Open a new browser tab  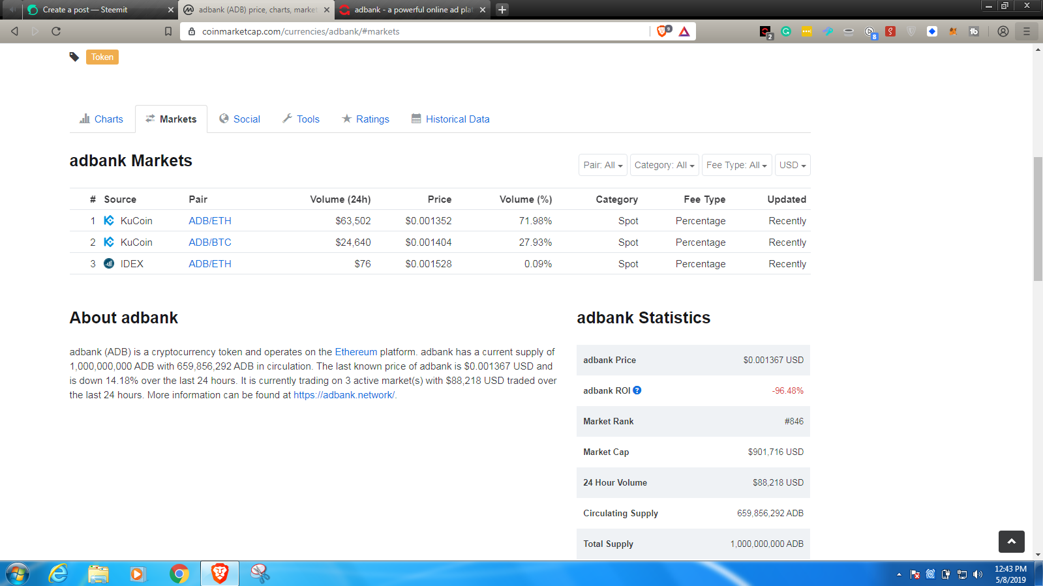point(502,10)
